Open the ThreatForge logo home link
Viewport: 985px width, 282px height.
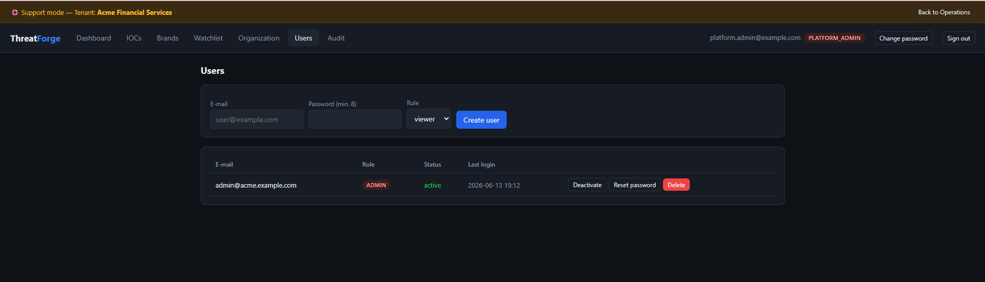(35, 38)
